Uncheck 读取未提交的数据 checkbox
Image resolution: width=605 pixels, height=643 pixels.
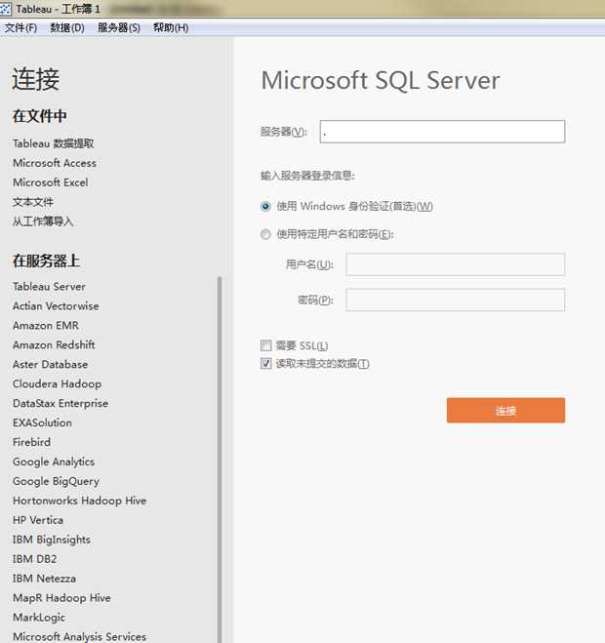pyautogui.click(x=265, y=363)
